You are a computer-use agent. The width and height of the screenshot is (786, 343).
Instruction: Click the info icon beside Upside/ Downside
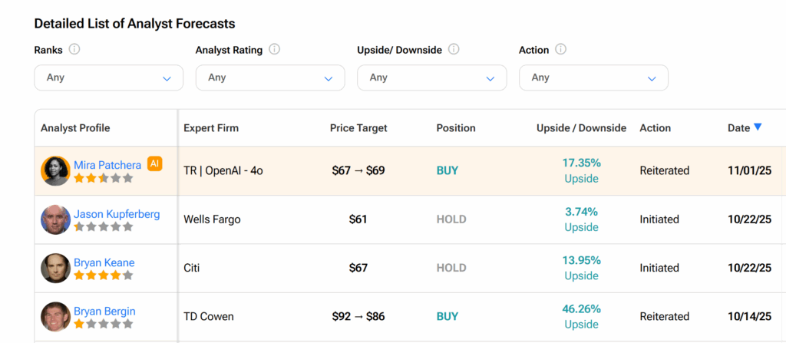(454, 50)
